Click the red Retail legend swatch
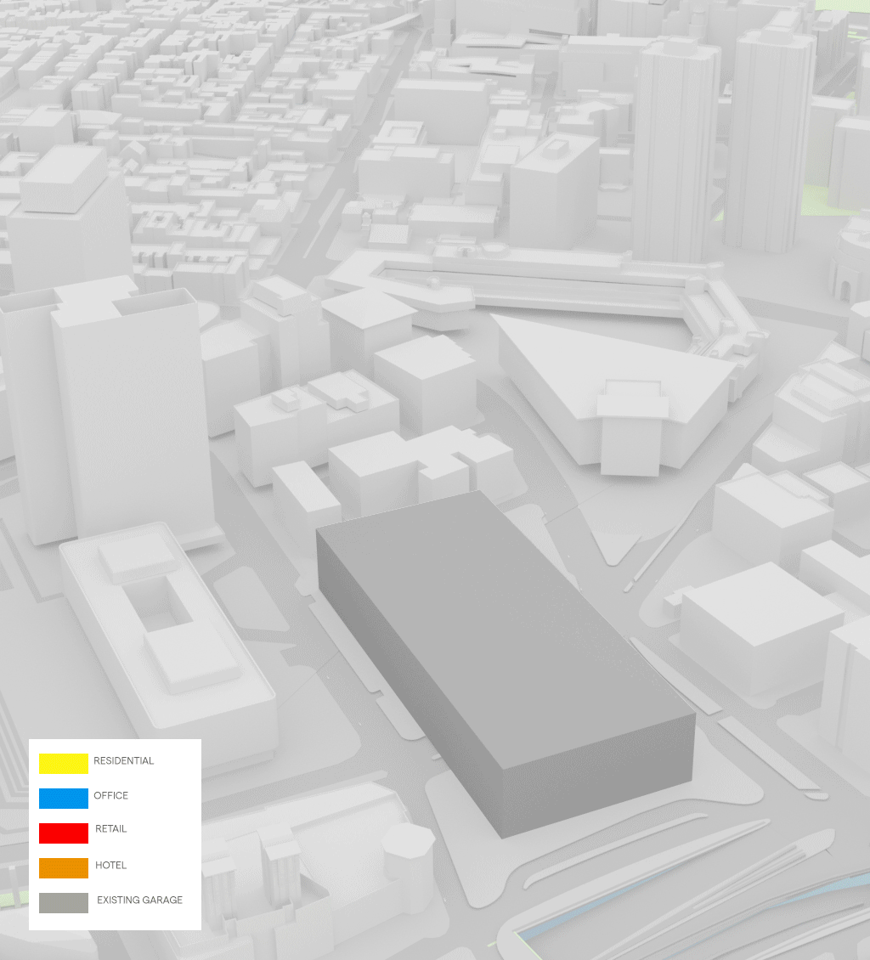The height and width of the screenshot is (960, 870). pos(64,833)
